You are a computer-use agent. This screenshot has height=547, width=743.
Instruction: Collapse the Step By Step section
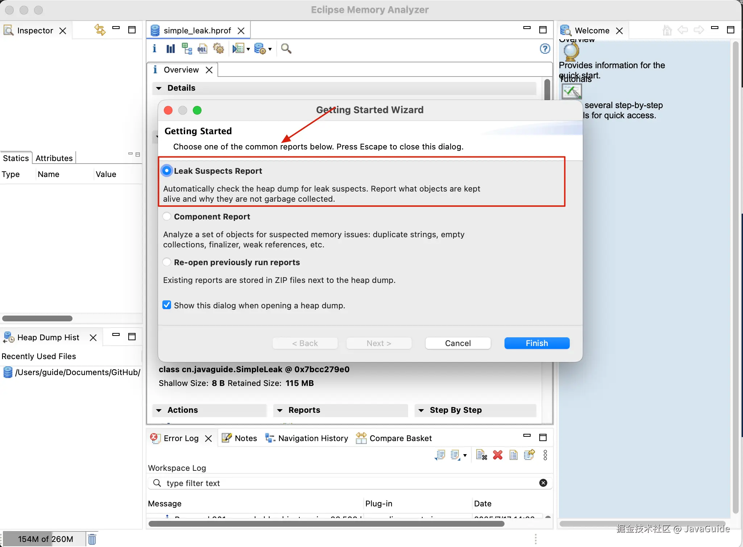pos(421,410)
